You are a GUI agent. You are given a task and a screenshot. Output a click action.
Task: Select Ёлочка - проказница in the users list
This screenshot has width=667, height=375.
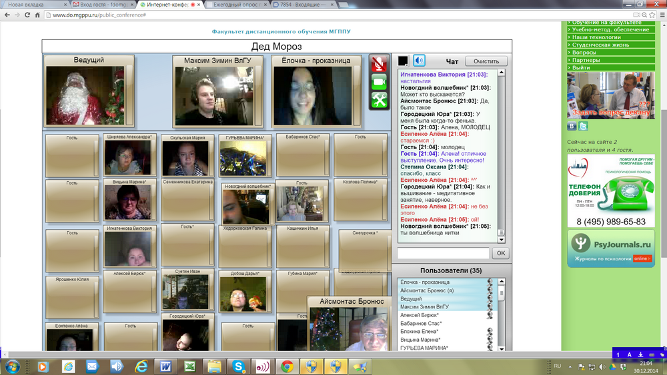446,282
